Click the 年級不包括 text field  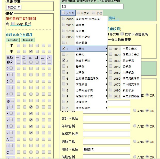[107, 134]
